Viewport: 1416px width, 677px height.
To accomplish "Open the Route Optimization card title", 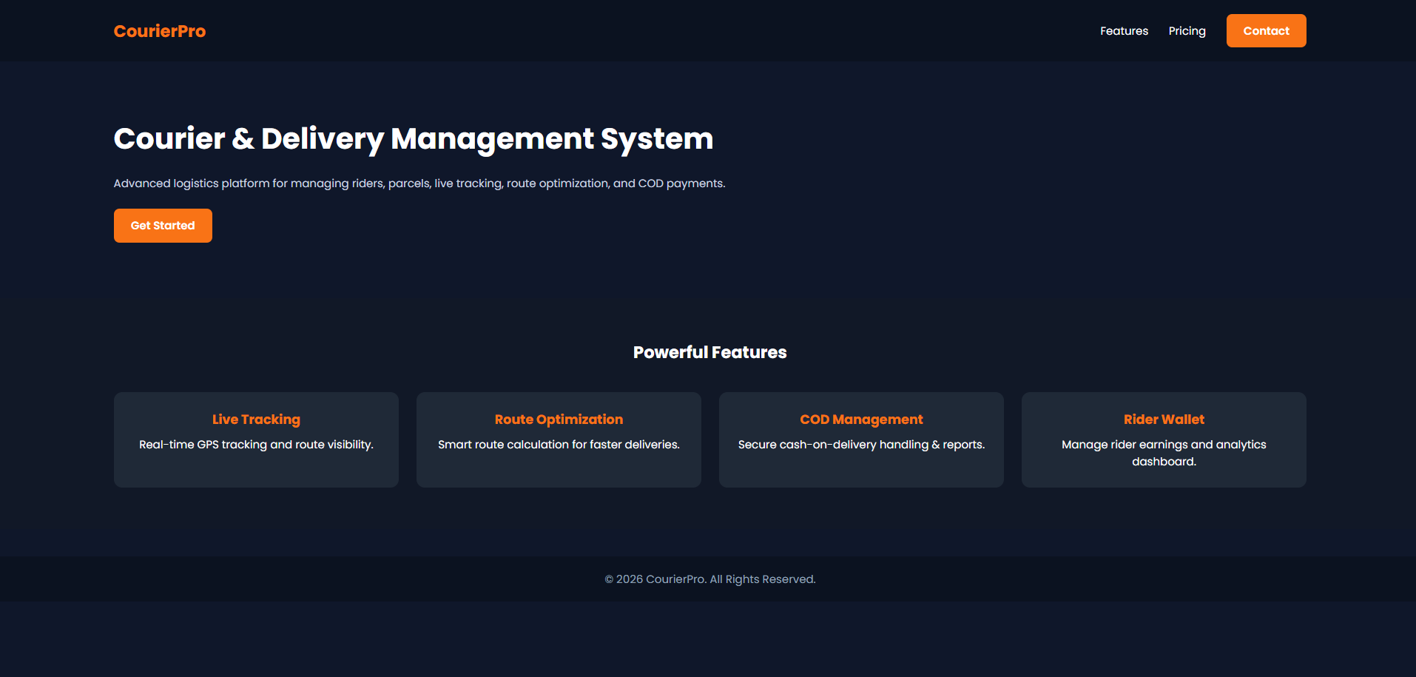I will [559, 420].
